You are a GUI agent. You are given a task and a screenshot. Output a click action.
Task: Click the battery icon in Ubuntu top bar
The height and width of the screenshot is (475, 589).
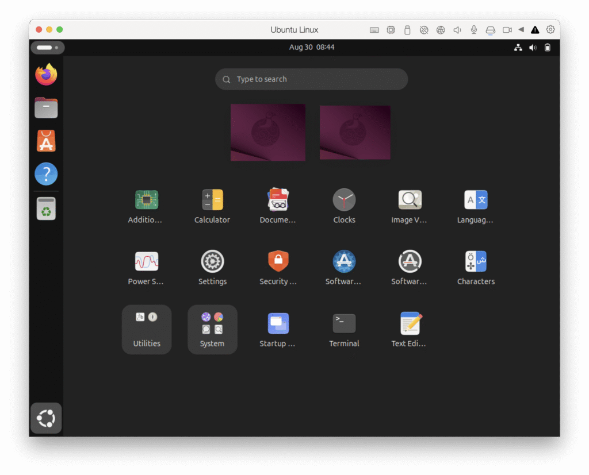pos(548,48)
